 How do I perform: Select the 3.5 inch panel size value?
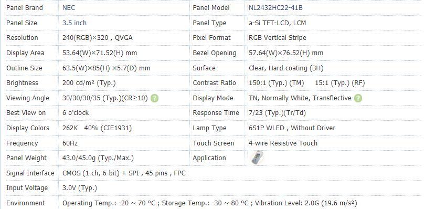75,23
